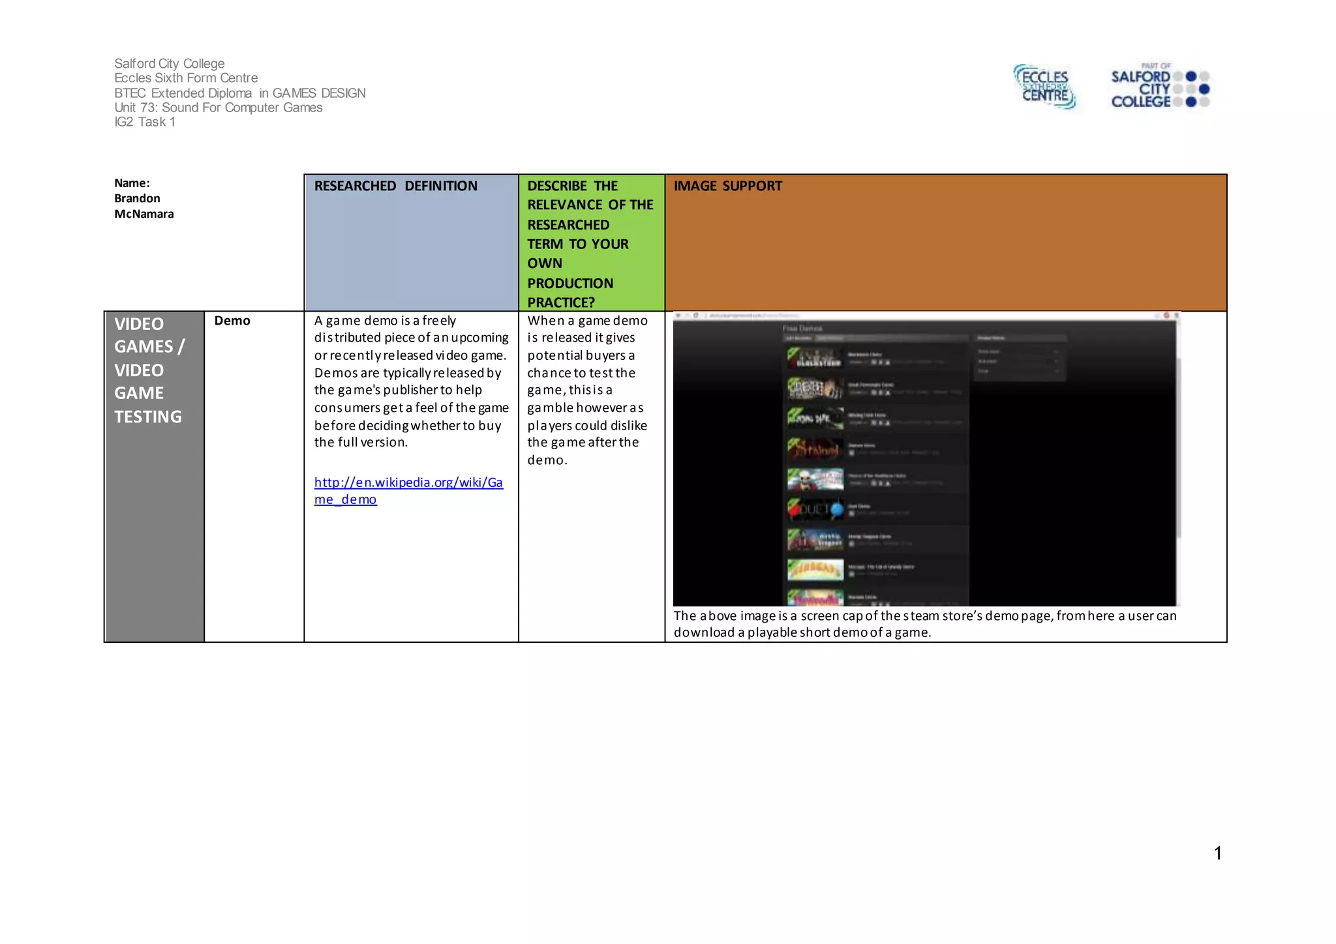Click the Stronghold demo thumbnail in list

[815, 449]
